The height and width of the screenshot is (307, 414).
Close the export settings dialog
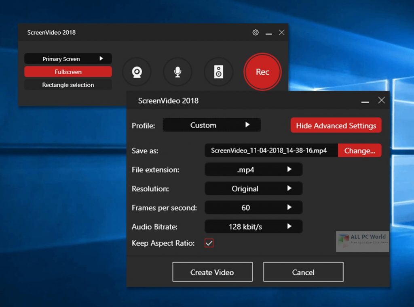point(381,100)
